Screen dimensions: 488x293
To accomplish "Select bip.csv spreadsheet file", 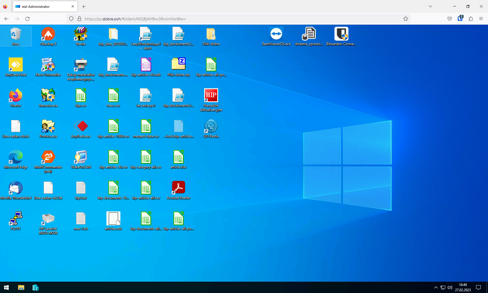I will pyautogui.click(x=81, y=98).
